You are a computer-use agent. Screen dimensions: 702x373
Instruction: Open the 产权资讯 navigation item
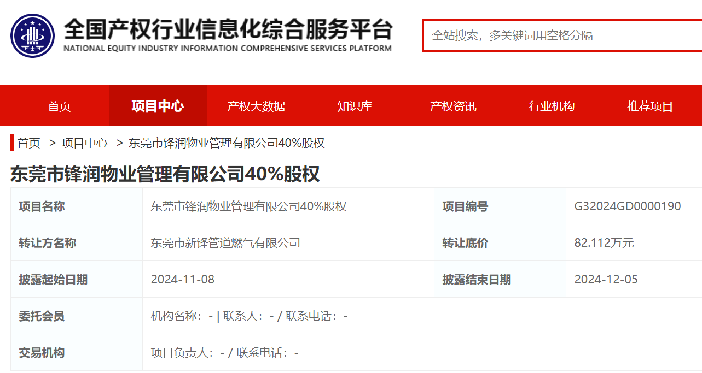coord(453,106)
